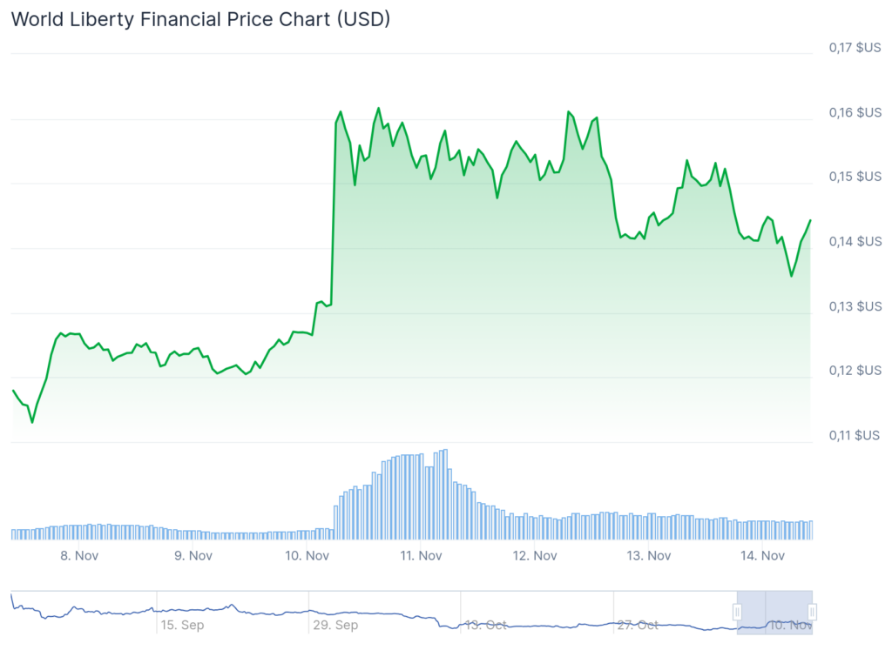Click the 0,14 $US price axis label
The width and height of the screenshot is (892, 650).
[855, 241]
